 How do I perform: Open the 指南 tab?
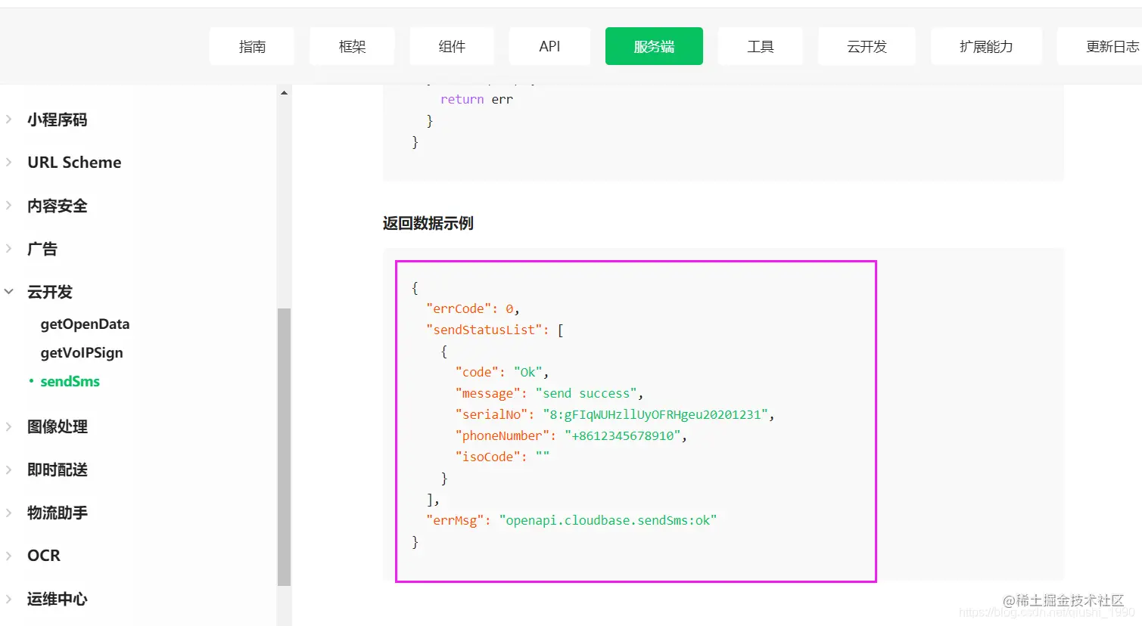[252, 46]
